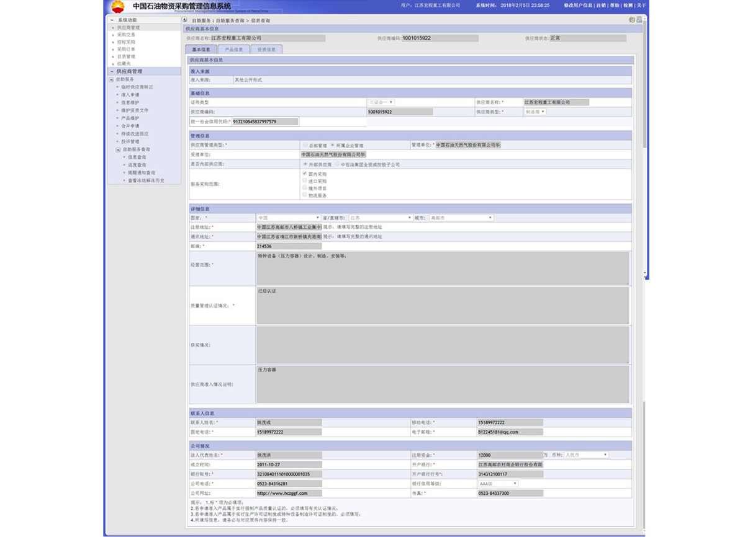Select 所属企业管理 radio button
This screenshot has height=537, width=753.
(333, 145)
